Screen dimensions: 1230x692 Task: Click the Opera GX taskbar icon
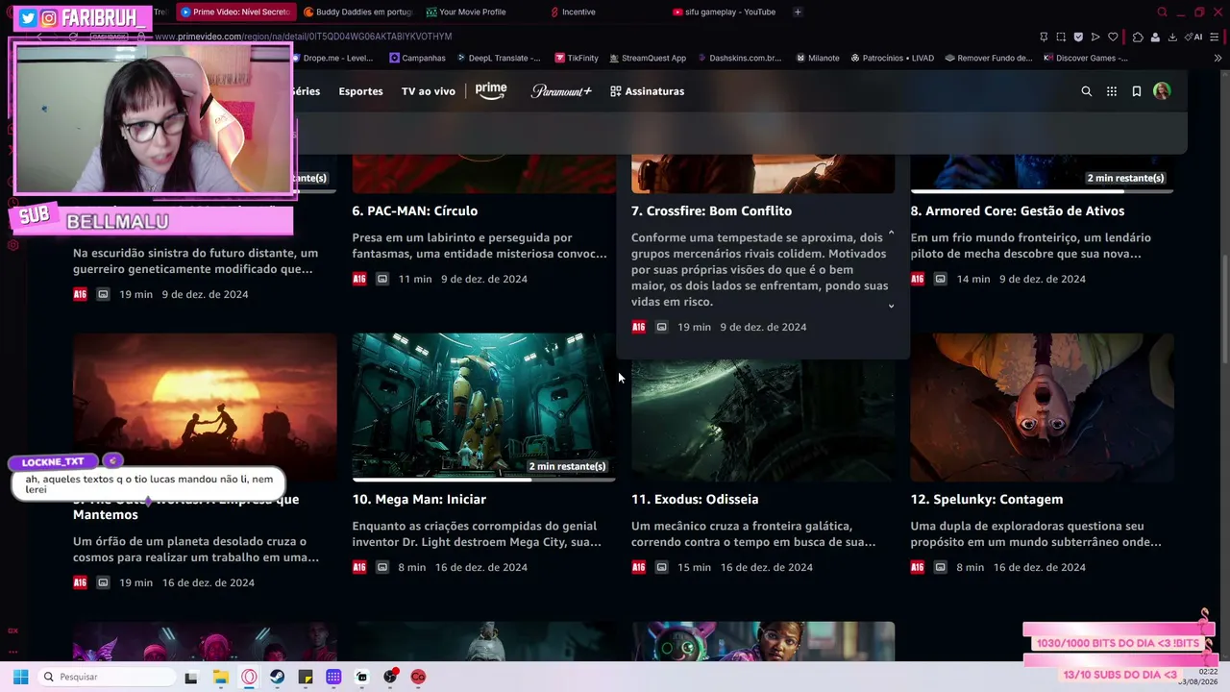[x=249, y=677]
